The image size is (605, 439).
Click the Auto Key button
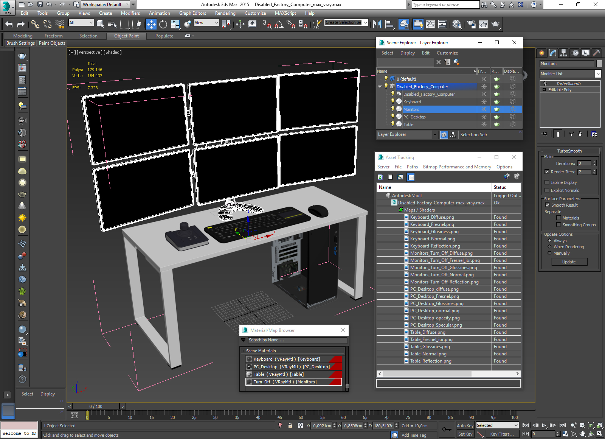465,426
